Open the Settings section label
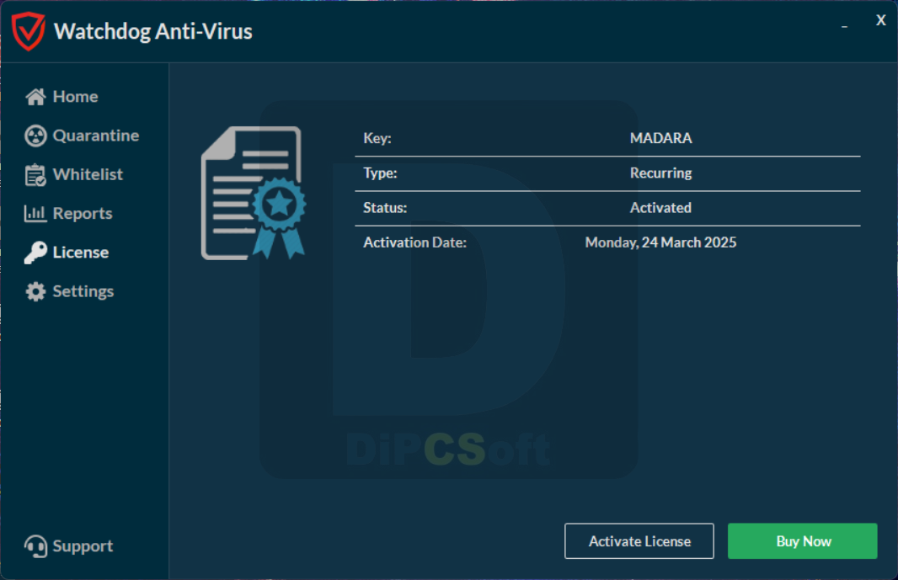Screen dimensions: 898x580 tap(83, 291)
